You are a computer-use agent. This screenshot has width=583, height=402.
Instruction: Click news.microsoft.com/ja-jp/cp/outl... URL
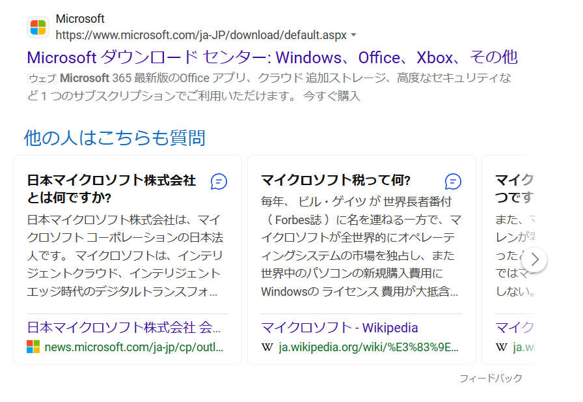(x=134, y=347)
